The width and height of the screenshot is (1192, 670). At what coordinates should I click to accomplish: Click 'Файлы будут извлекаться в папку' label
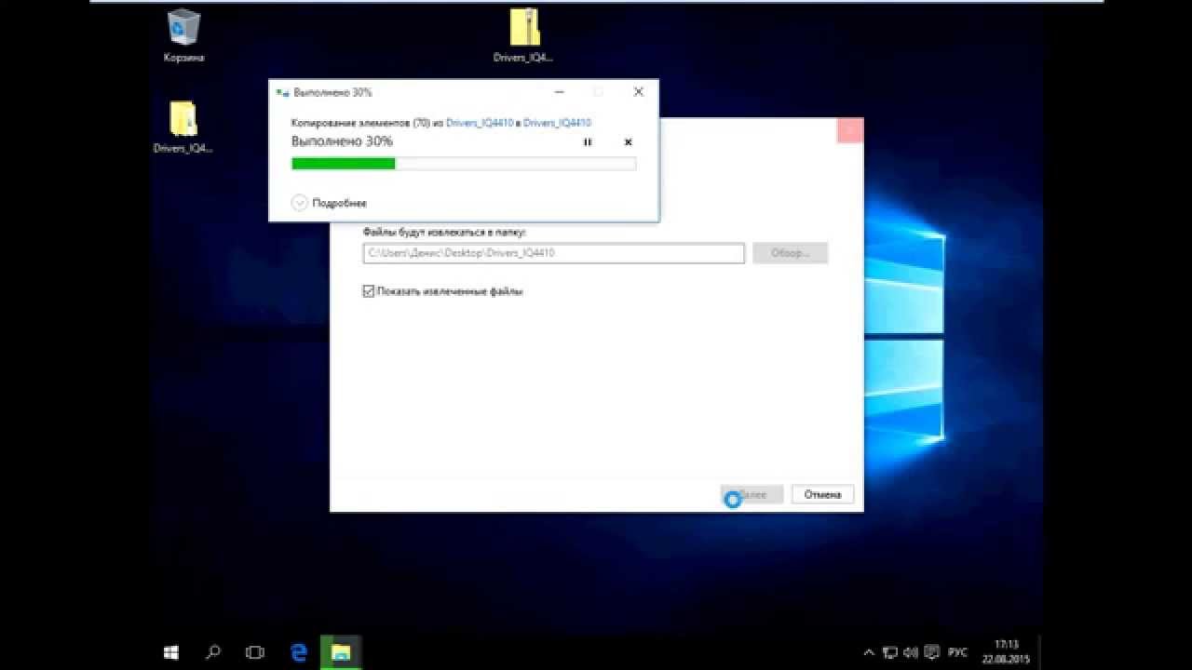(444, 232)
